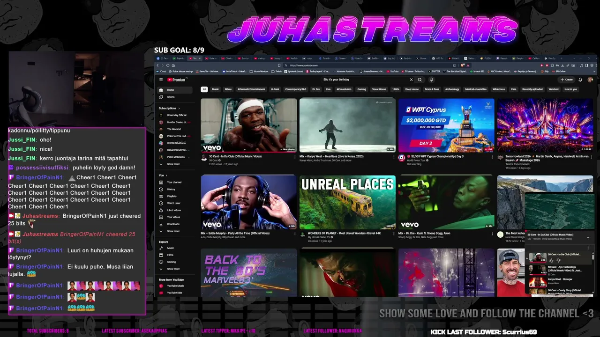
Task: Select the Aftermath Entertainment filter chip
Action: pos(251,89)
